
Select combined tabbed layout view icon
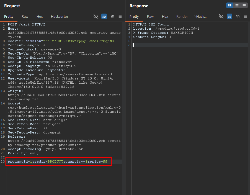(244, 5)
